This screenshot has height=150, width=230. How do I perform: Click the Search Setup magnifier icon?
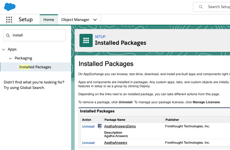coord(201,7)
